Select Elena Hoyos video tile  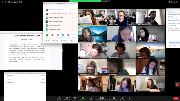(x=150, y=34)
